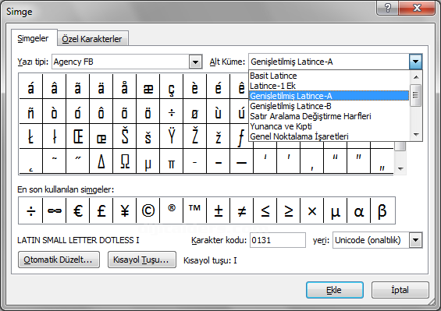Screen dimensions: 441x311
Task: Choose the ÷ sign in the symbol grid
Action: click(171, 111)
